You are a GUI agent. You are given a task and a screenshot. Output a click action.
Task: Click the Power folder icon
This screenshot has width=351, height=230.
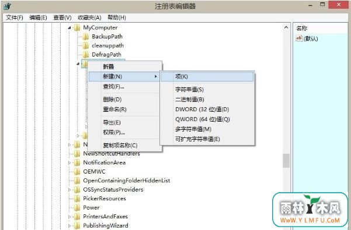tap(77, 208)
